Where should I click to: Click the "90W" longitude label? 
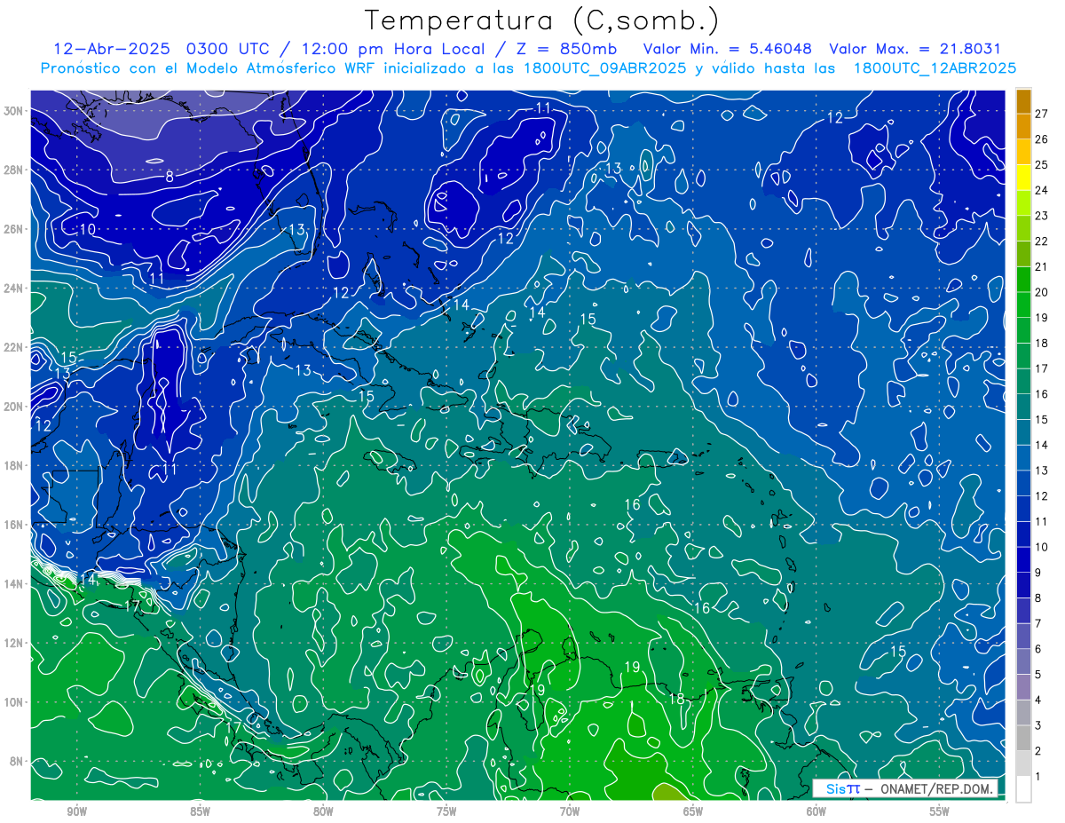[x=76, y=811]
